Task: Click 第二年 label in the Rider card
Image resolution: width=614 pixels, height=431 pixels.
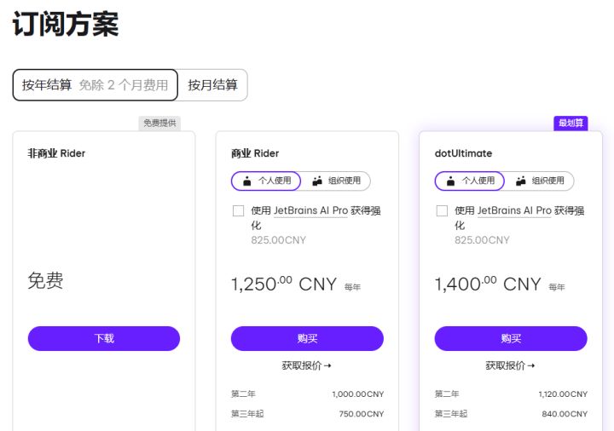Action: tap(243, 394)
